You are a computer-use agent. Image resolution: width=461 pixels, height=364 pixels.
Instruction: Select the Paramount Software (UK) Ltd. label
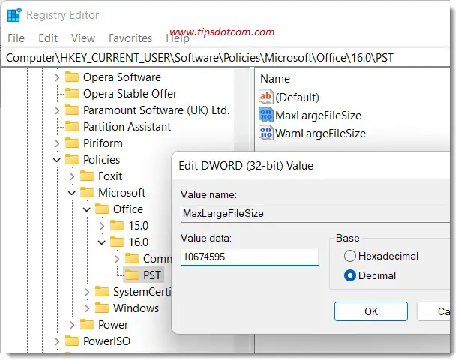pos(156,110)
